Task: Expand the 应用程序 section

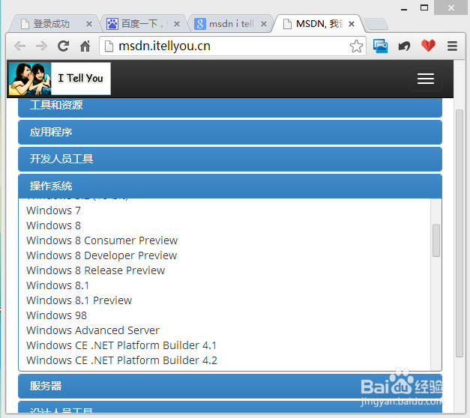Action: point(230,132)
